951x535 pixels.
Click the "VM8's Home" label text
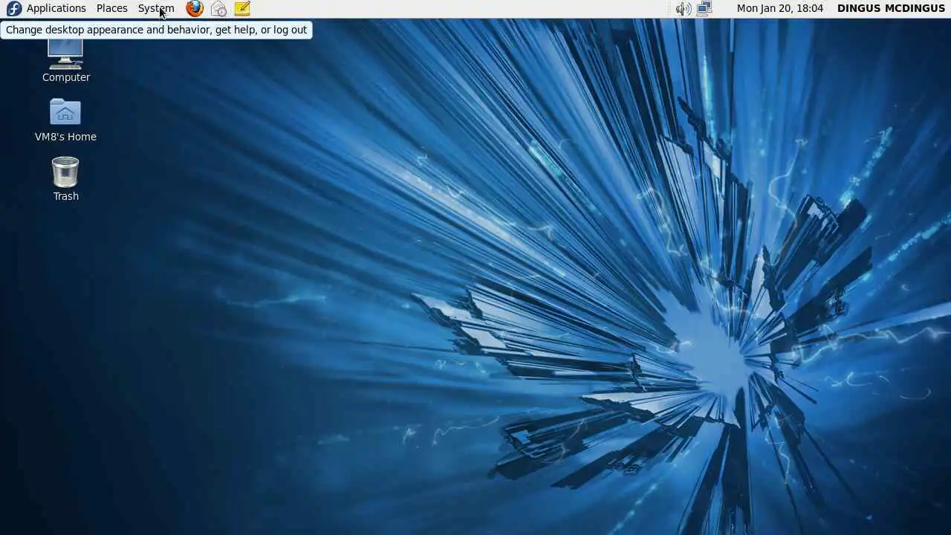point(65,137)
